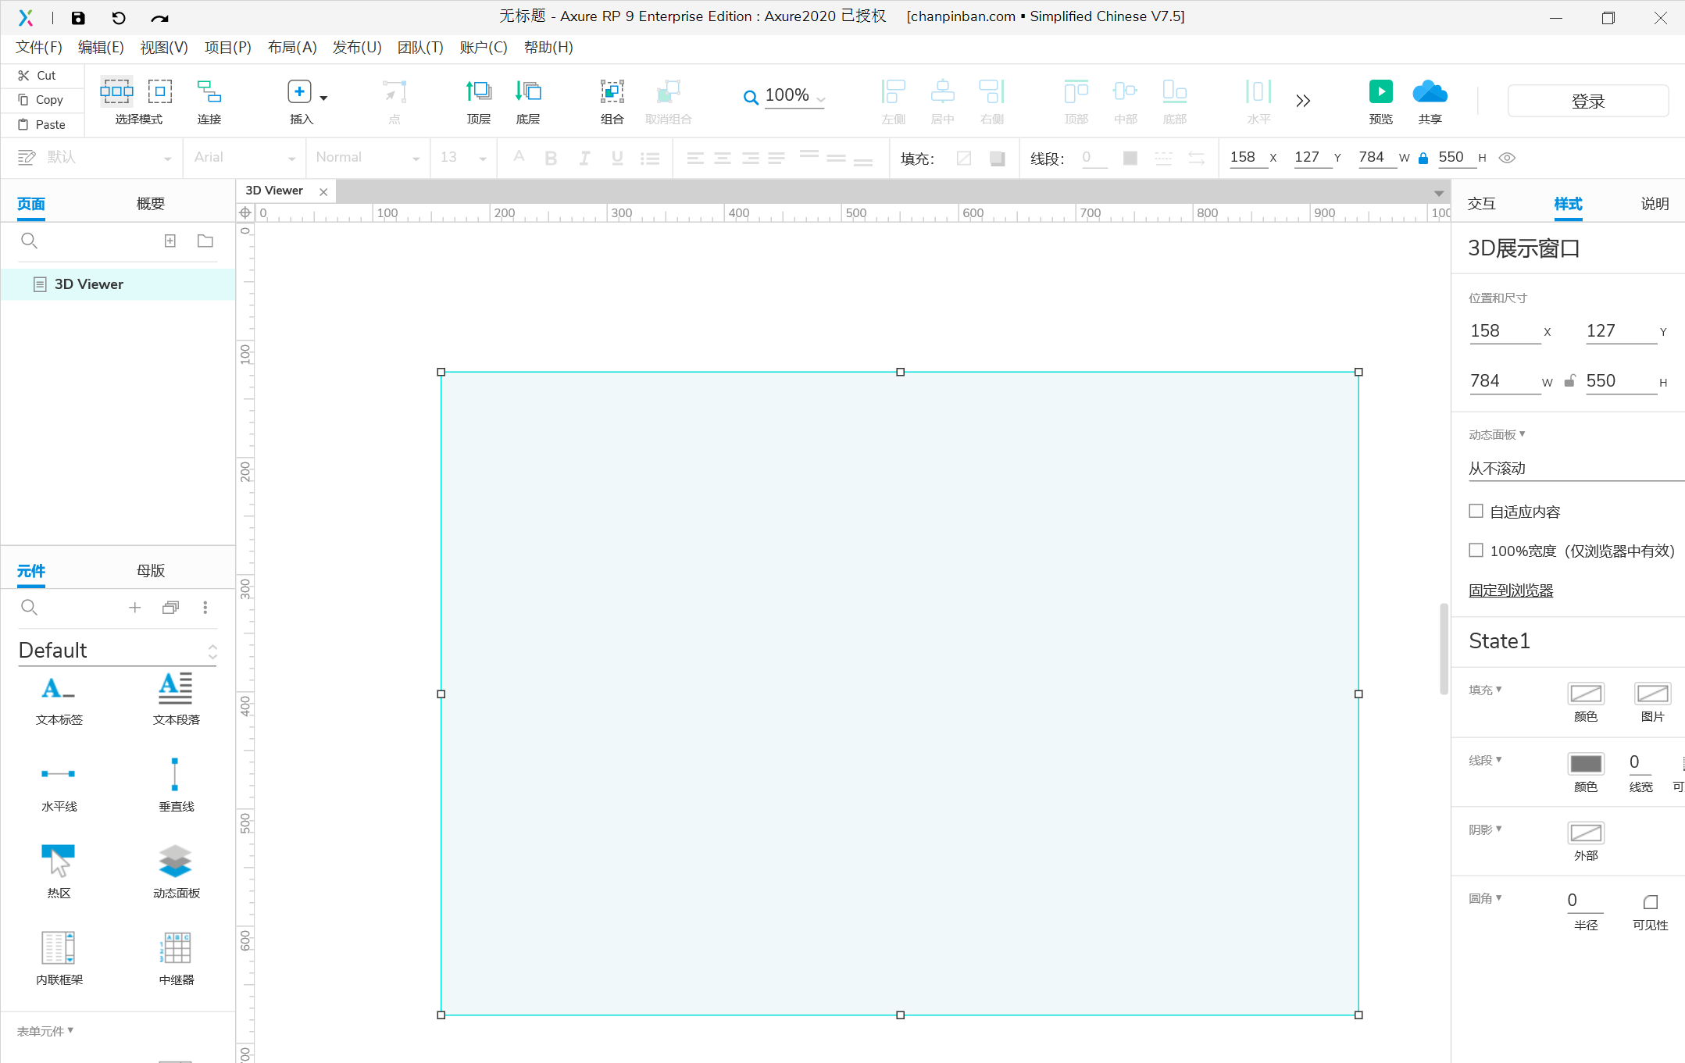Screen dimensions: 1685x1063
Task: Pick the Dynamic Panel (动态面板) widget
Action: pos(176,862)
